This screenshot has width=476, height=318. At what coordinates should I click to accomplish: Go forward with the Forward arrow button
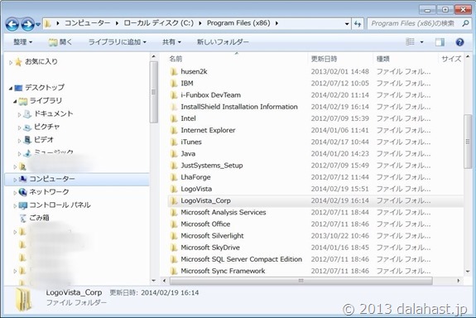click(27, 24)
